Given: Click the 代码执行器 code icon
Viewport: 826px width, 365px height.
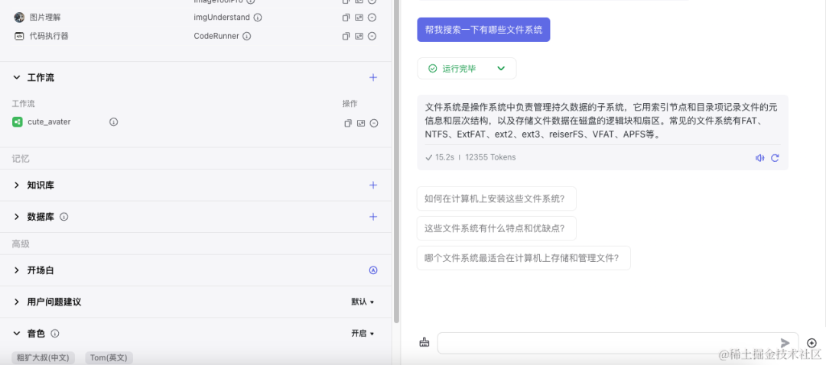Looking at the screenshot, I should pyautogui.click(x=19, y=37).
